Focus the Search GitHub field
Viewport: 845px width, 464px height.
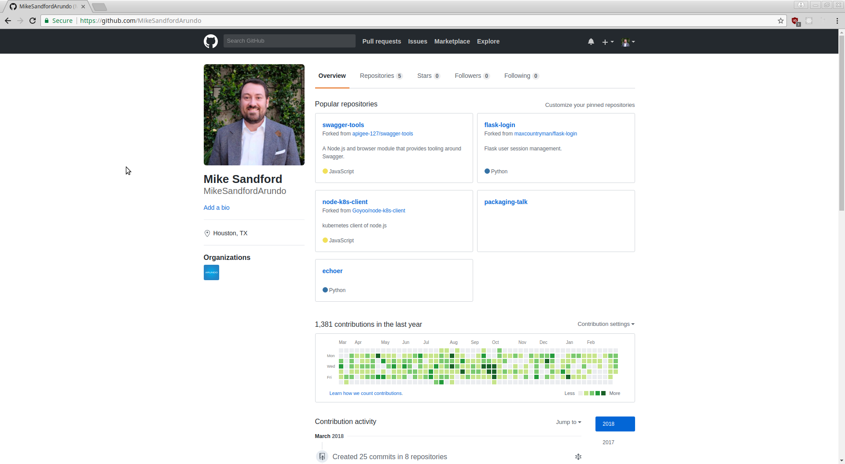(x=289, y=41)
